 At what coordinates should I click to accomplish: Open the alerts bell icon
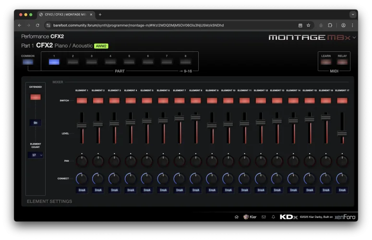273,217
